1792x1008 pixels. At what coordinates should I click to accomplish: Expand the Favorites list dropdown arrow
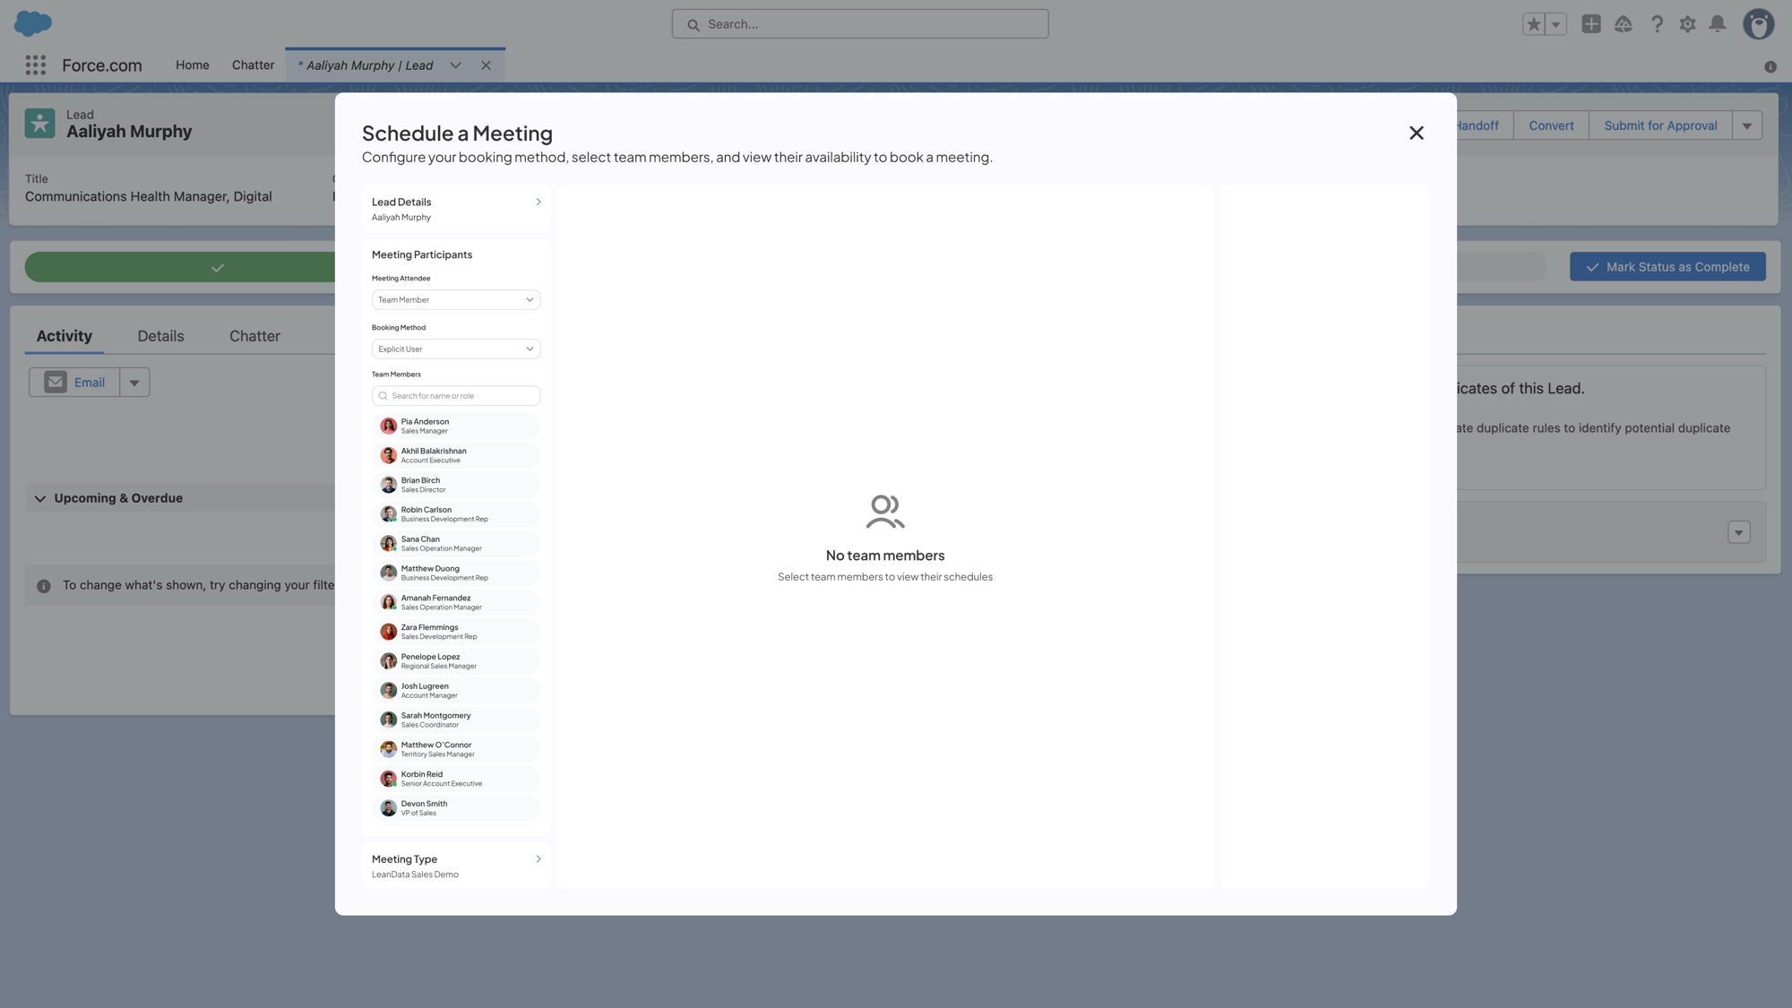pyautogui.click(x=1555, y=24)
